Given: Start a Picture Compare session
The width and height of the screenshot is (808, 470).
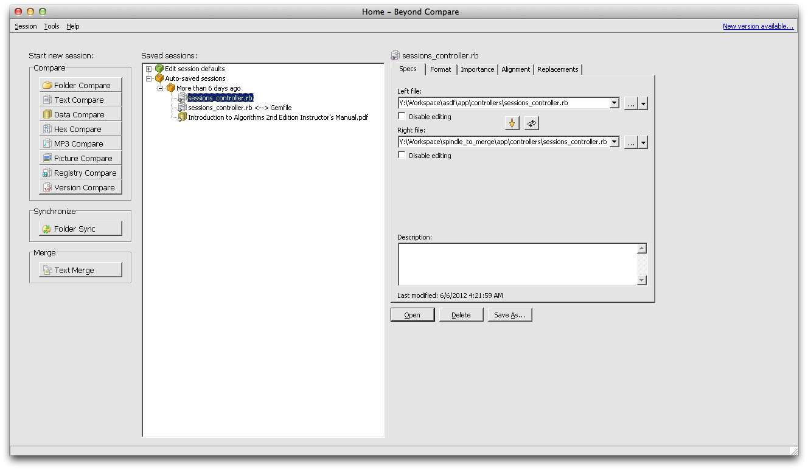Looking at the screenshot, I should [x=80, y=157].
